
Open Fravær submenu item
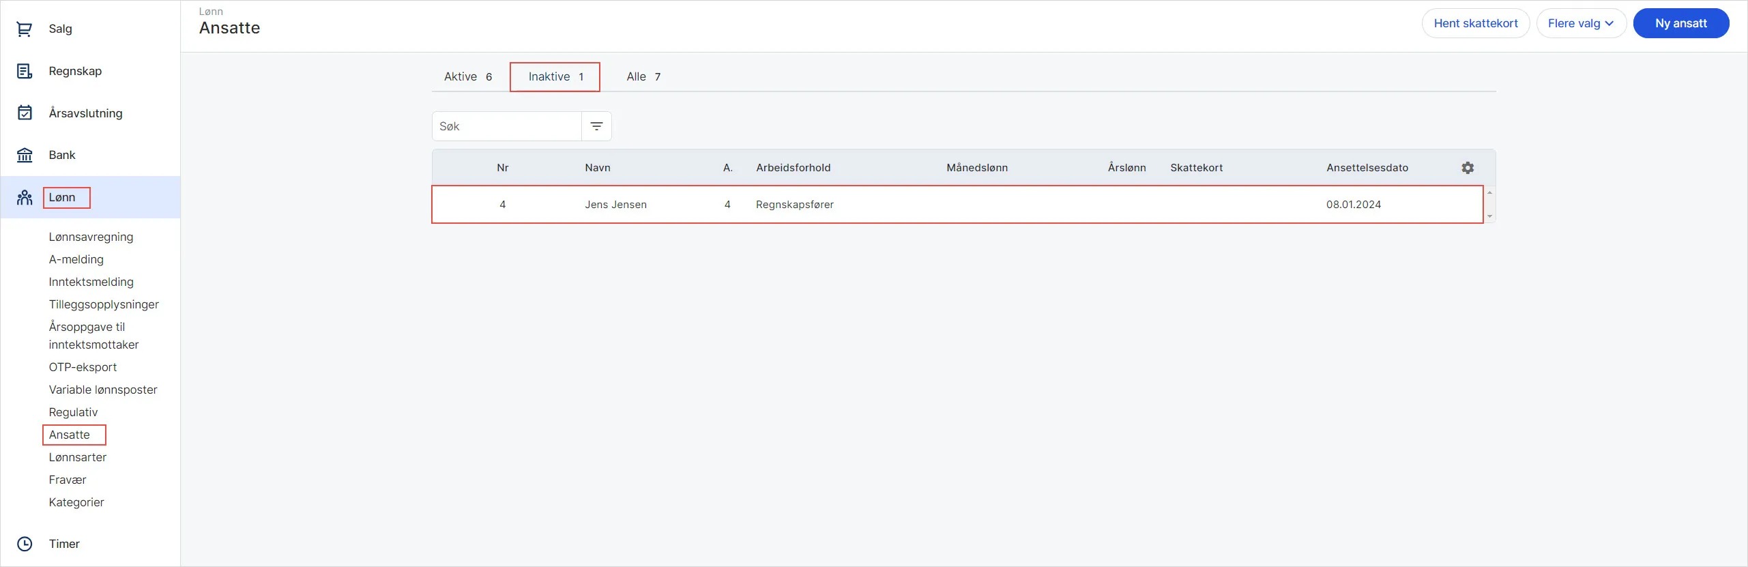[x=67, y=480]
